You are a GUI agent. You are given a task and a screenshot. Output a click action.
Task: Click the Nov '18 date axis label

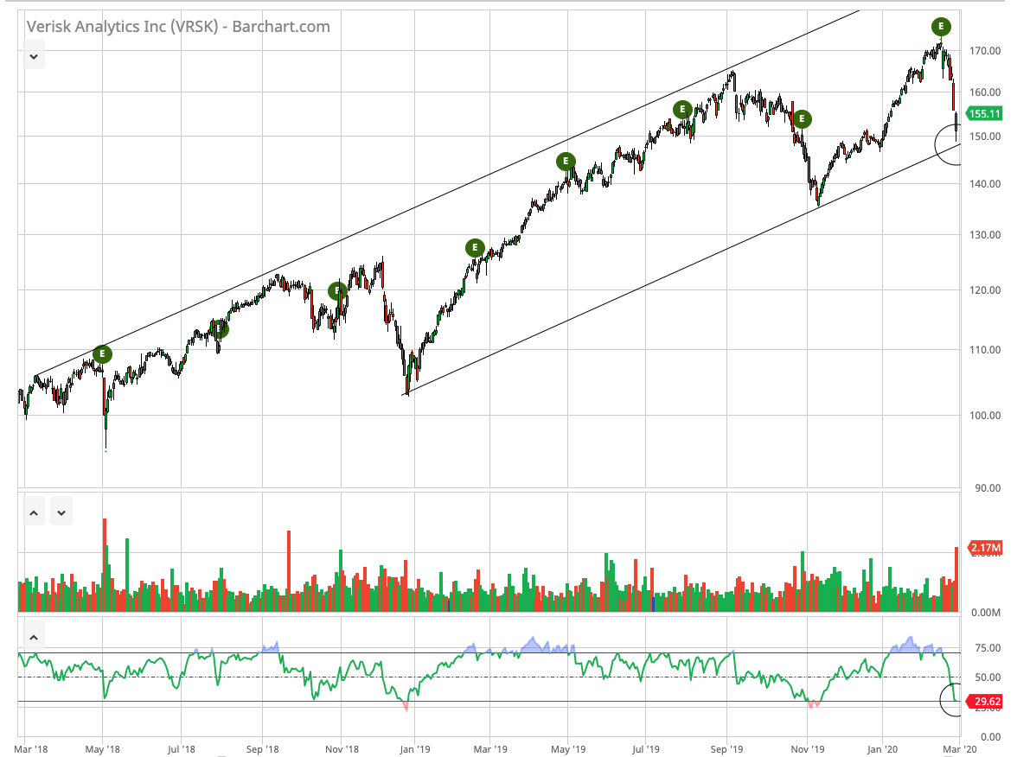[x=342, y=749]
